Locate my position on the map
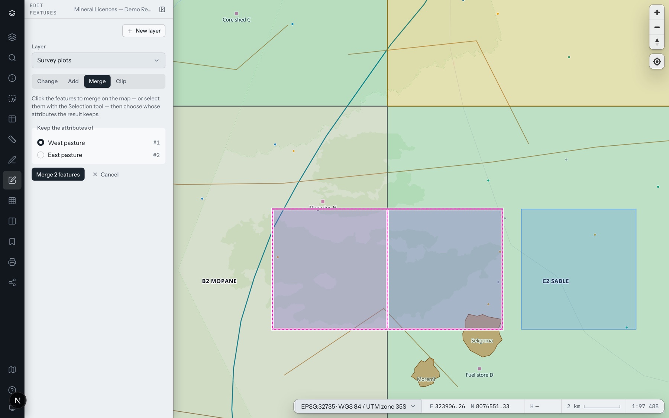Screen dimensions: 669x418 [x=657, y=62]
